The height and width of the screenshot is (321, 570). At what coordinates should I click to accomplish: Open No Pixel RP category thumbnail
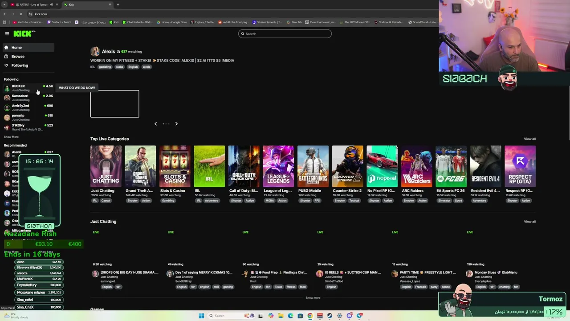click(x=382, y=166)
